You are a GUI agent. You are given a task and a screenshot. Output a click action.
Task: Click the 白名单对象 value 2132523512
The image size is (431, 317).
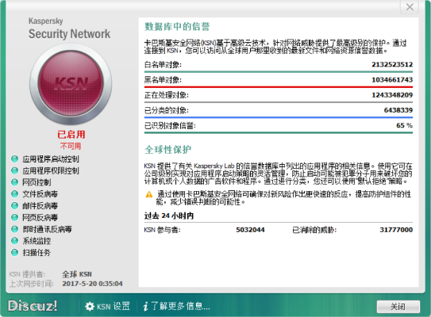click(x=392, y=64)
